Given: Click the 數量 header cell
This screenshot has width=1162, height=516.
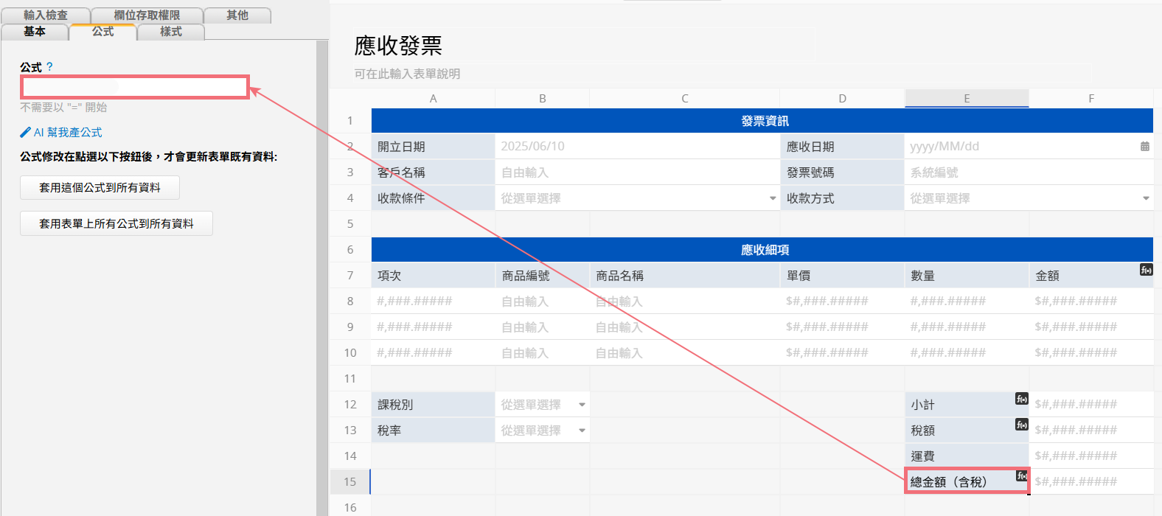Looking at the screenshot, I should 967,276.
